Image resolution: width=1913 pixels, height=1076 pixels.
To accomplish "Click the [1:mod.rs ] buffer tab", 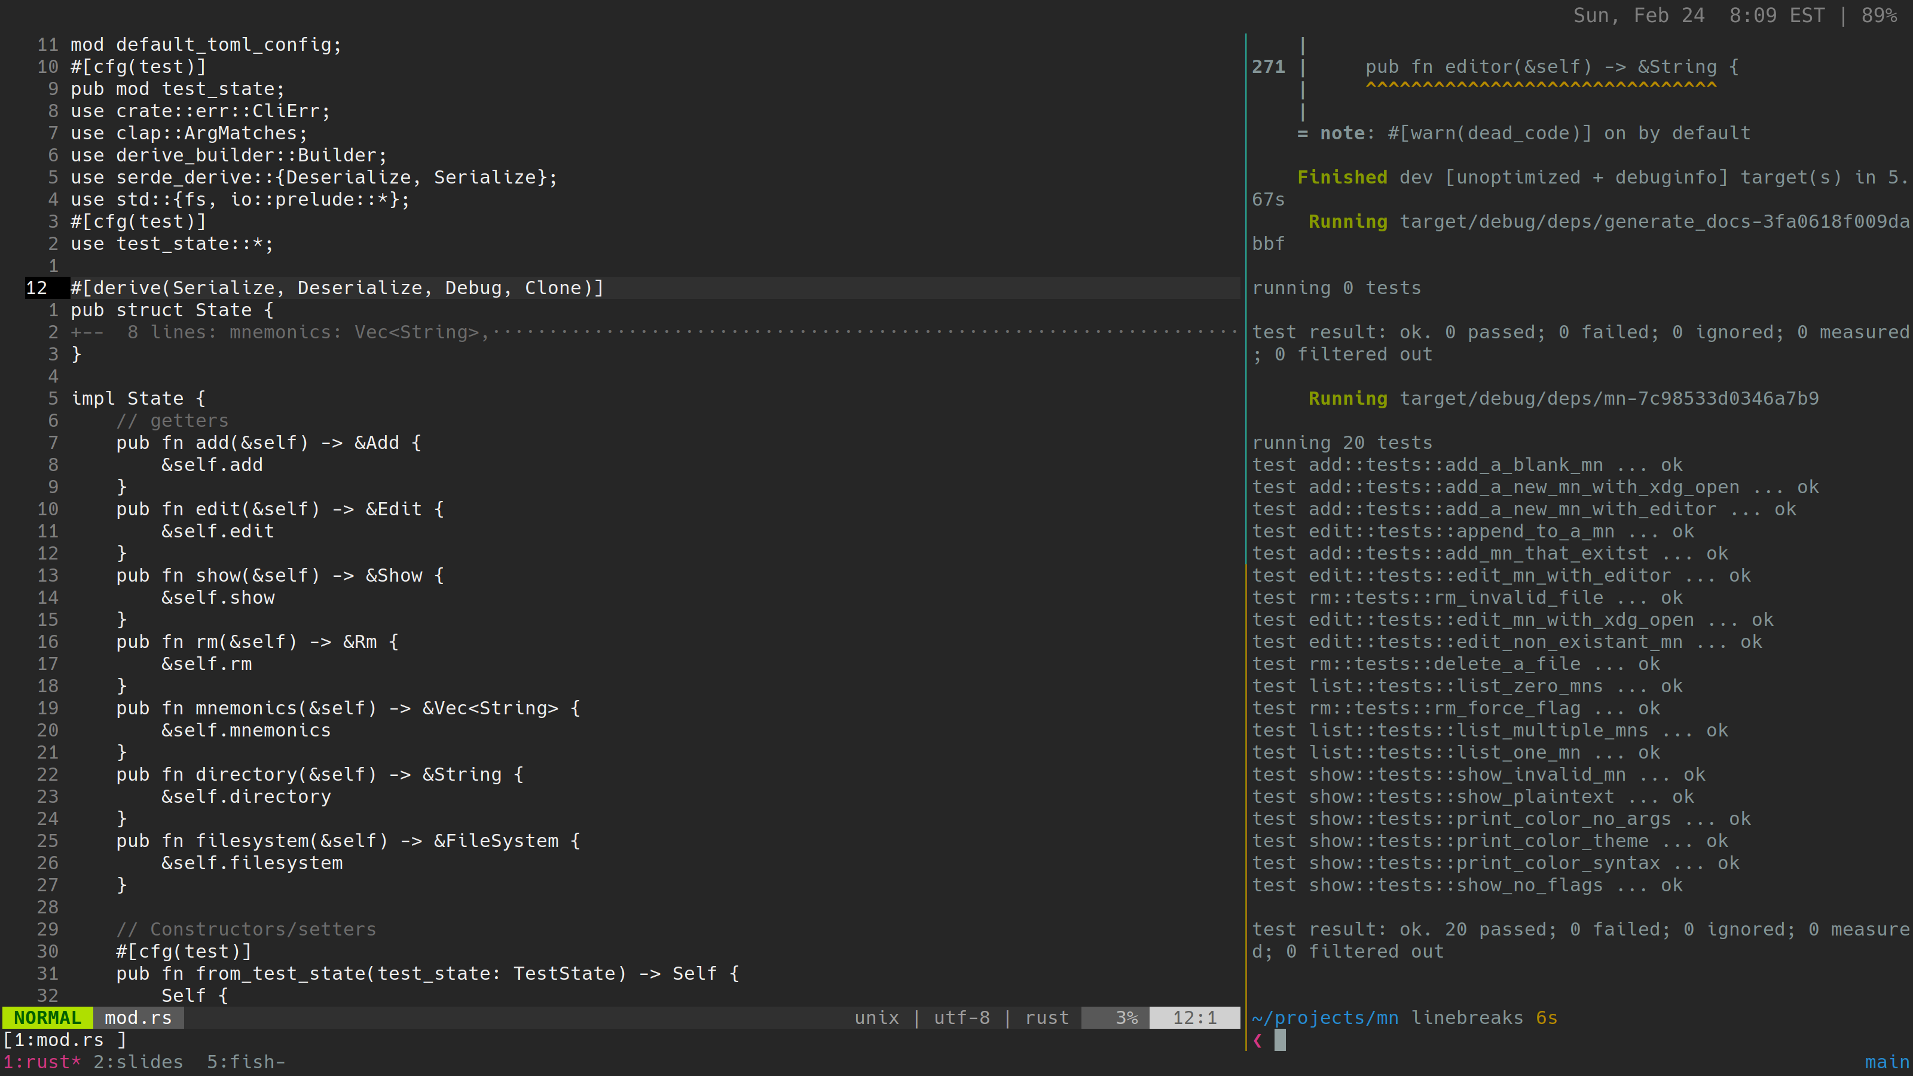I will click(x=65, y=1040).
